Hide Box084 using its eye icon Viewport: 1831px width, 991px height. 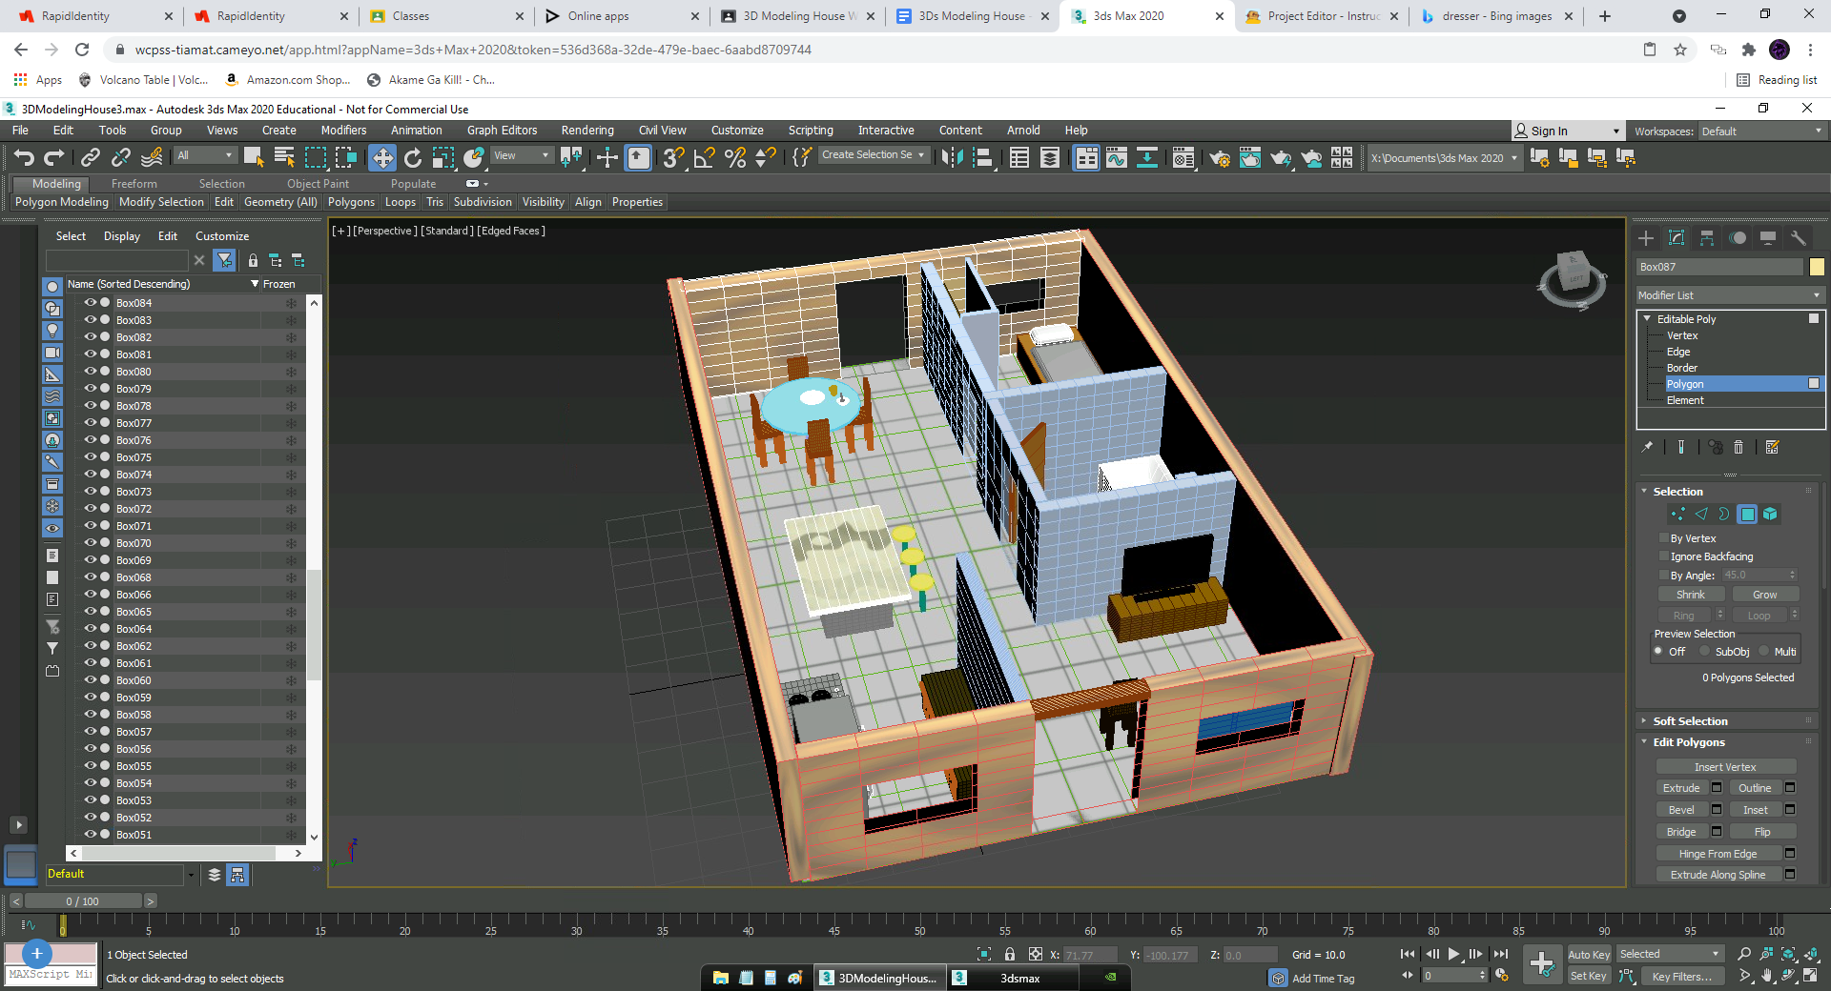point(91,303)
